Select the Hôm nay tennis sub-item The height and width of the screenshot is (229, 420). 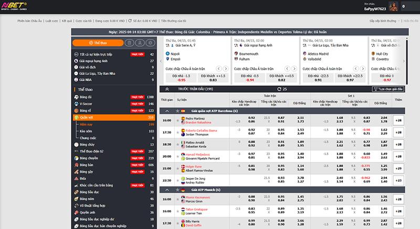coord(86,125)
